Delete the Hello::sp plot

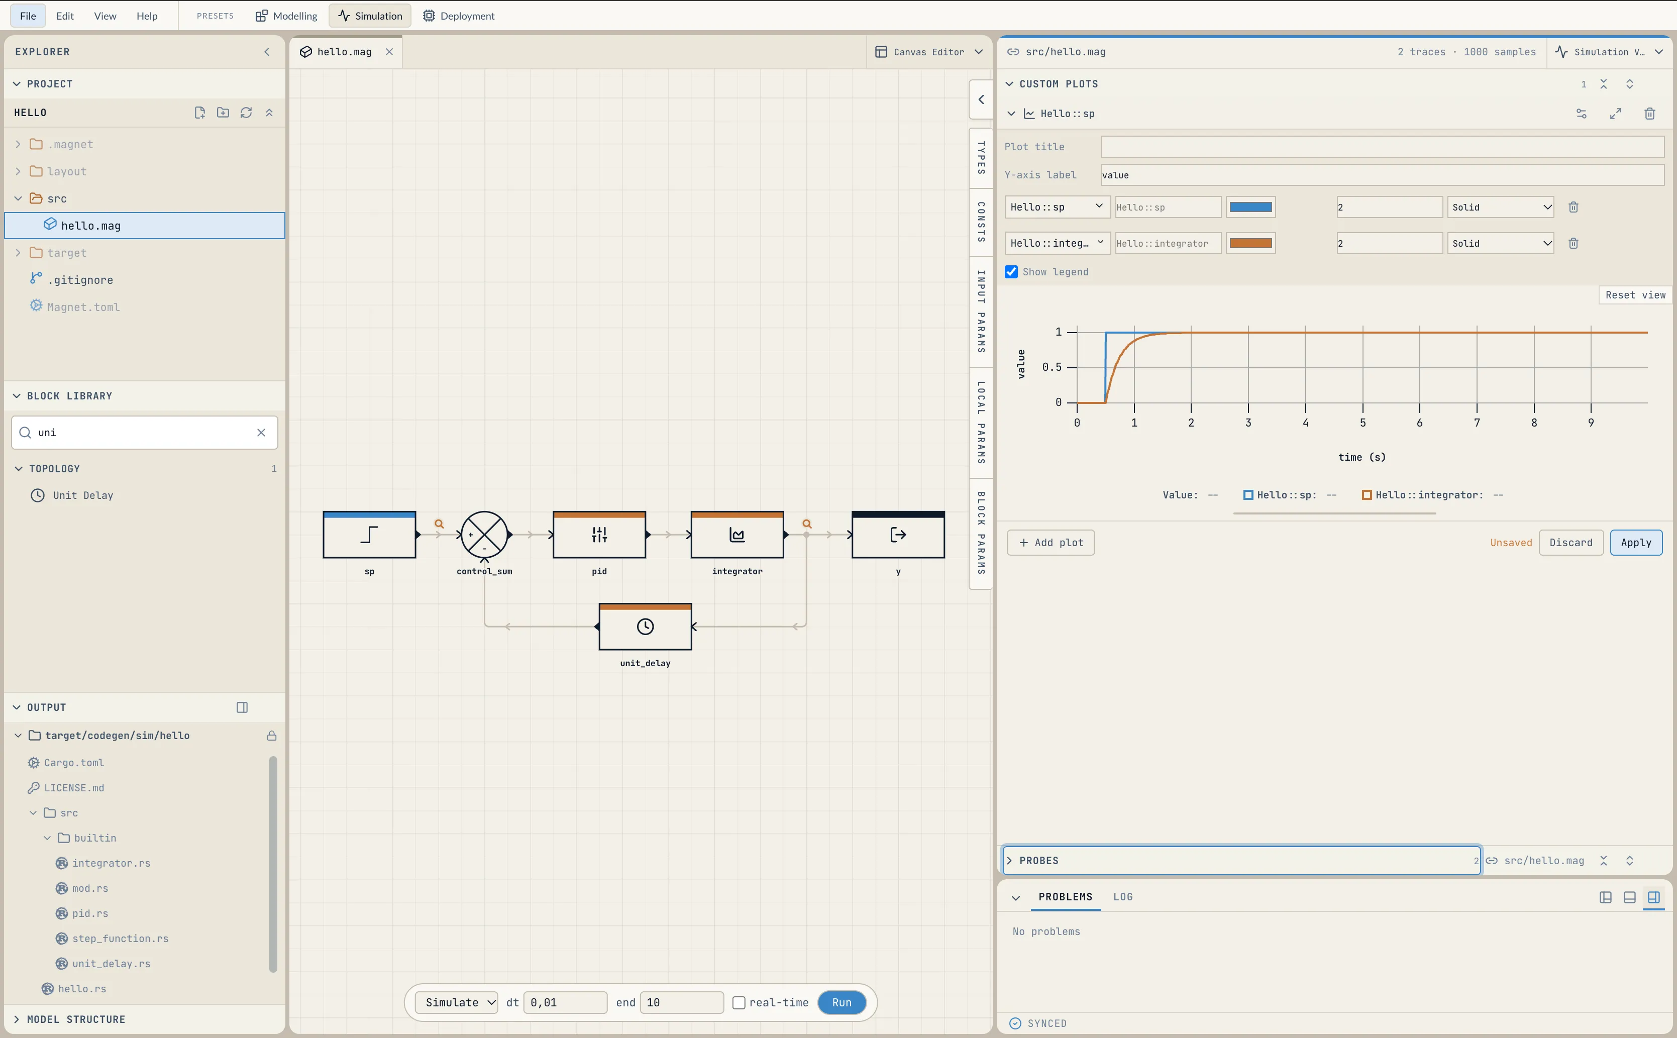(x=1649, y=114)
